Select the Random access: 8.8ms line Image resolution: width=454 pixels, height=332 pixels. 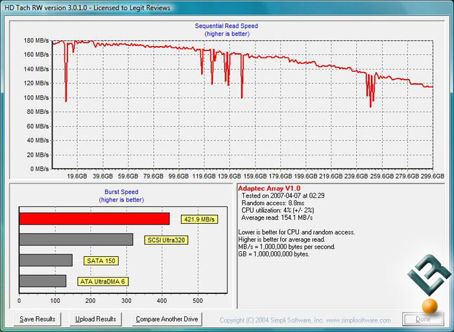click(273, 203)
